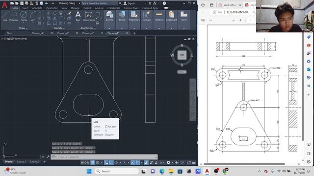Toggle object snap tracking in status bar
This screenshot has width=314, height=176.
click(133, 163)
